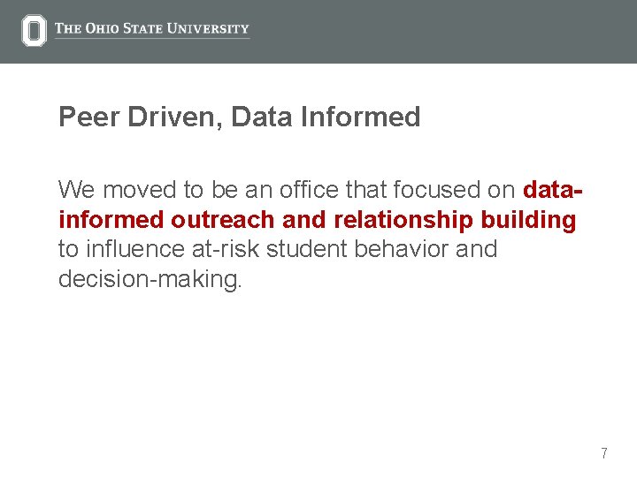
Task: Click the word We starting the paragraph
Action: click(x=77, y=190)
